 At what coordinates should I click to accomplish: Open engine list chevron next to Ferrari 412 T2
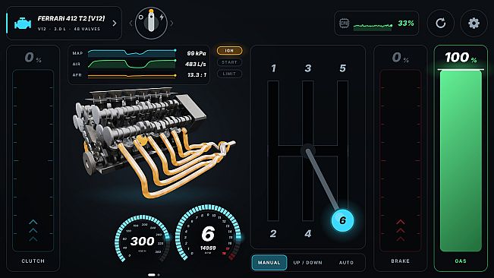tap(115, 24)
